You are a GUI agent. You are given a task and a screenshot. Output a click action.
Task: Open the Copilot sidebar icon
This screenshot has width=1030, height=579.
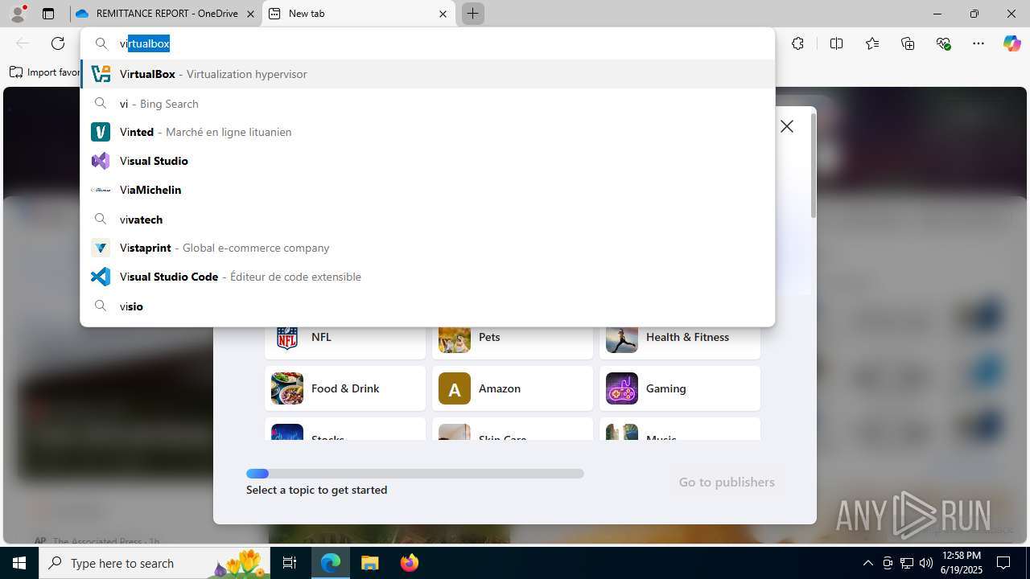point(1011,43)
